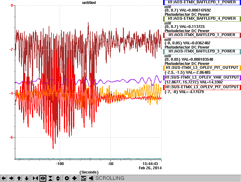The image size is (241, 182).
Task: Select the H1:AOS-ETMX_BAFFLEPD_1_POWER legend entry
Action: tap(202, 2)
